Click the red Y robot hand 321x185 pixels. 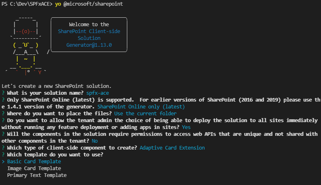40,72
